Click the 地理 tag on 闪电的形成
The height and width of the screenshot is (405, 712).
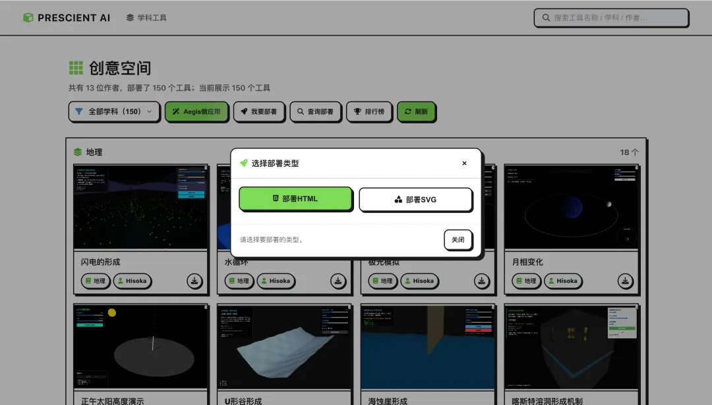pos(96,281)
